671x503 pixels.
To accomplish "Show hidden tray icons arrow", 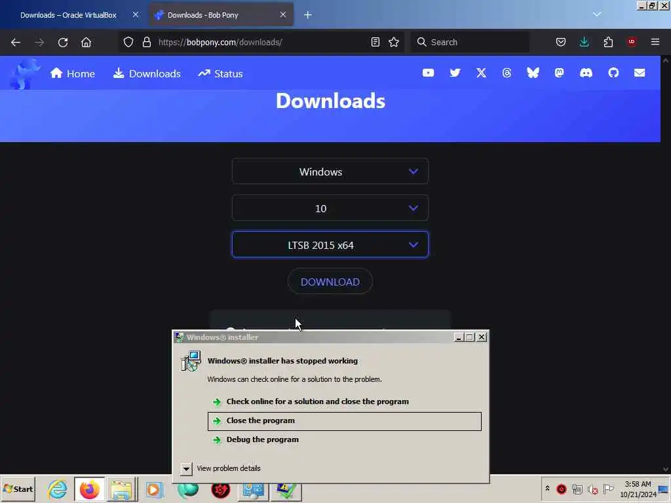I will point(547,489).
